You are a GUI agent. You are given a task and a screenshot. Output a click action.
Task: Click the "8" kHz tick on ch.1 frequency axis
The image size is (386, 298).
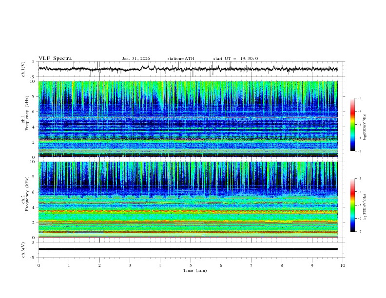click(35, 96)
